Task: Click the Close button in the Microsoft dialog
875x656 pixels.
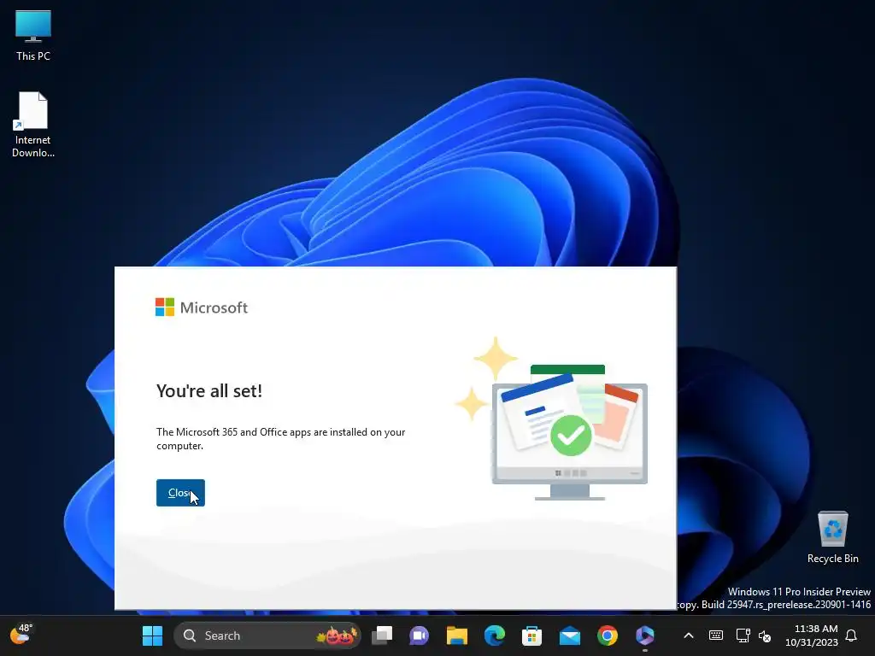Action: coord(180,493)
